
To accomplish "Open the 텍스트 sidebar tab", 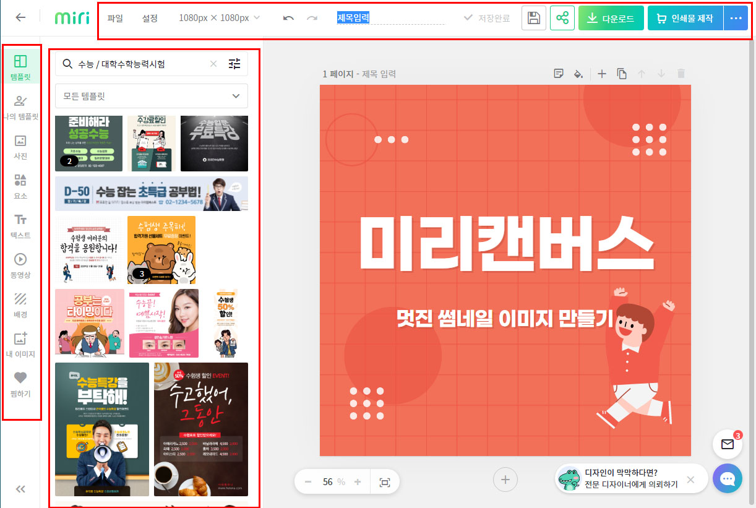I will [20, 226].
